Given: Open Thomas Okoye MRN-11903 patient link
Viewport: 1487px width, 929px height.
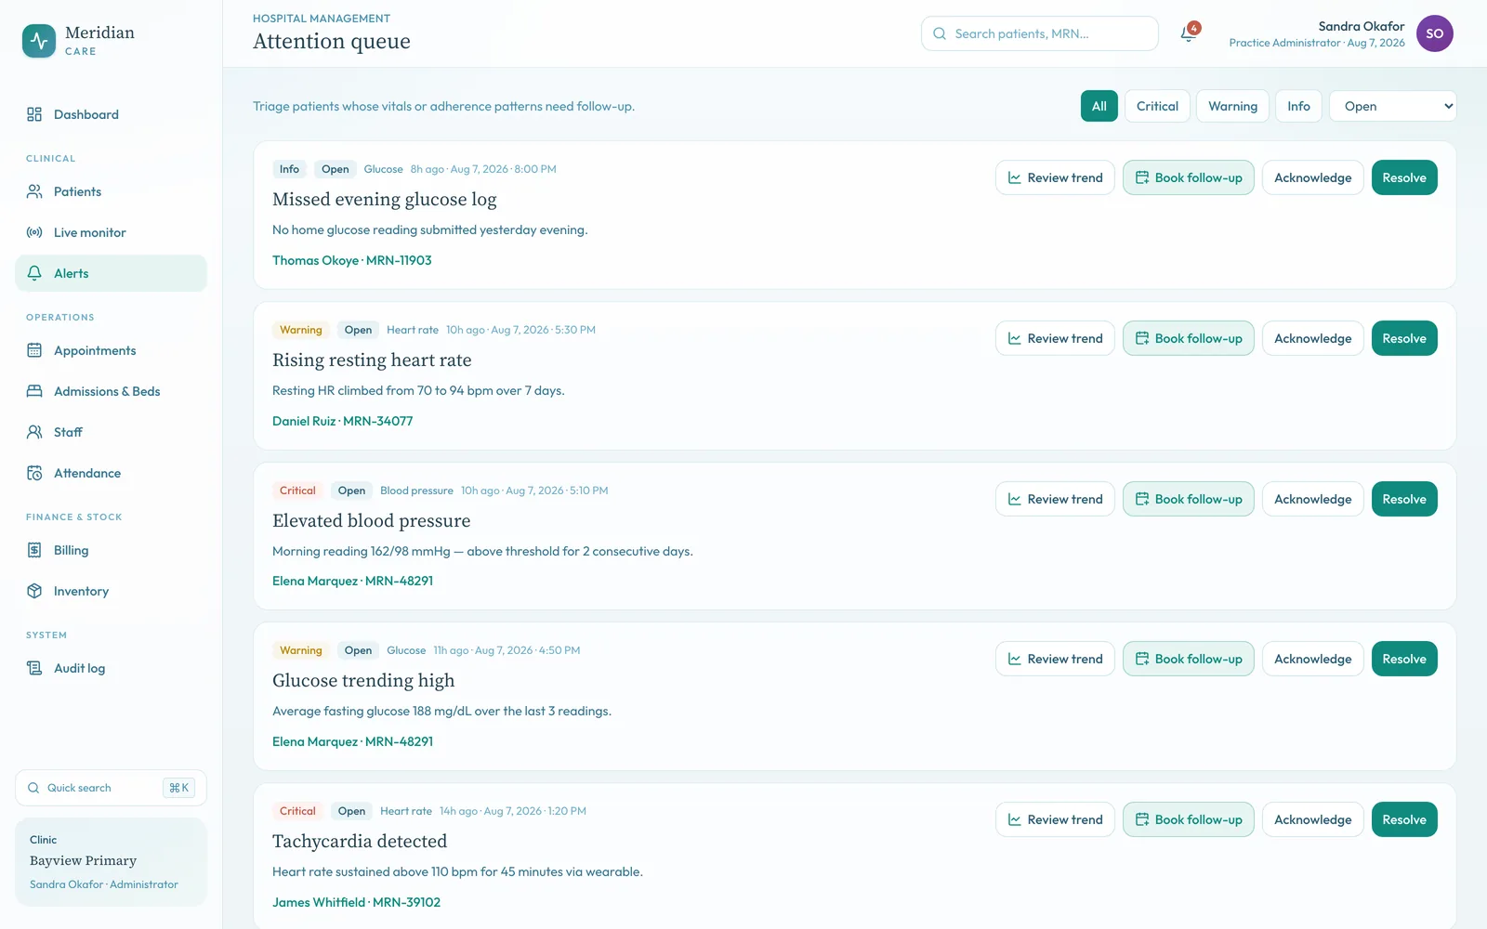Looking at the screenshot, I should [351, 260].
